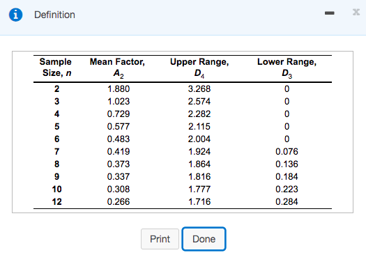Click the Lower Range, D3 column header

pyautogui.click(x=287, y=68)
